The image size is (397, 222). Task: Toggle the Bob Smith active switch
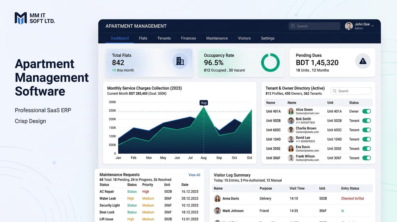coord(367,121)
